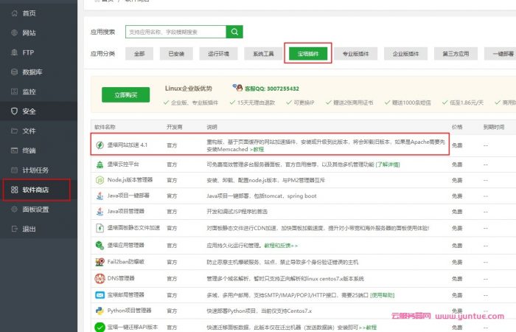Focus the 应用搜索 search input field
Image resolution: width=516 pixels, height=332 pixels.
click(175, 32)
